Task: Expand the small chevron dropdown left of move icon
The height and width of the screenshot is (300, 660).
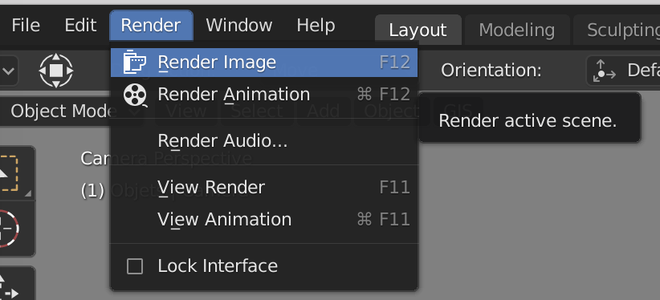Action: [8, 71]
